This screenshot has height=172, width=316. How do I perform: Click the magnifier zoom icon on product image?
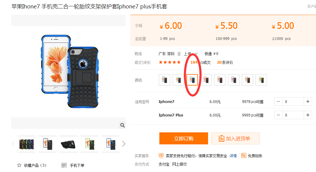coord(122,125)
